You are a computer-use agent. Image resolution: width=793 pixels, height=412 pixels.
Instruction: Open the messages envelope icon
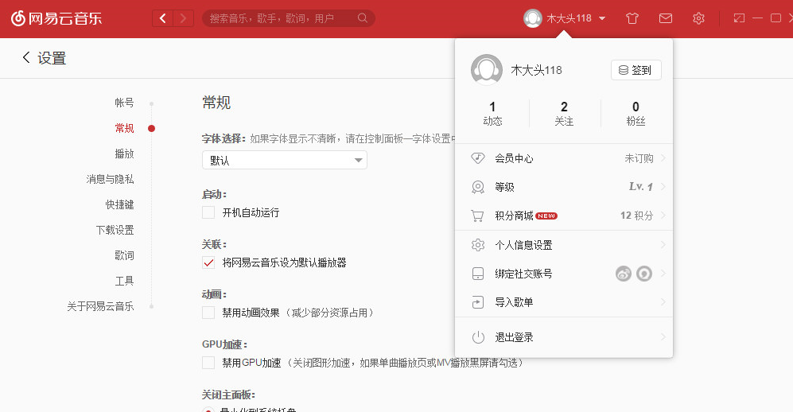pos(666,19)
